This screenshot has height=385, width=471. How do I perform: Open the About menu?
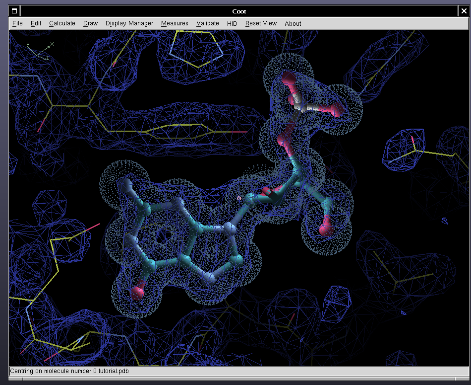[x=293, y=23]
